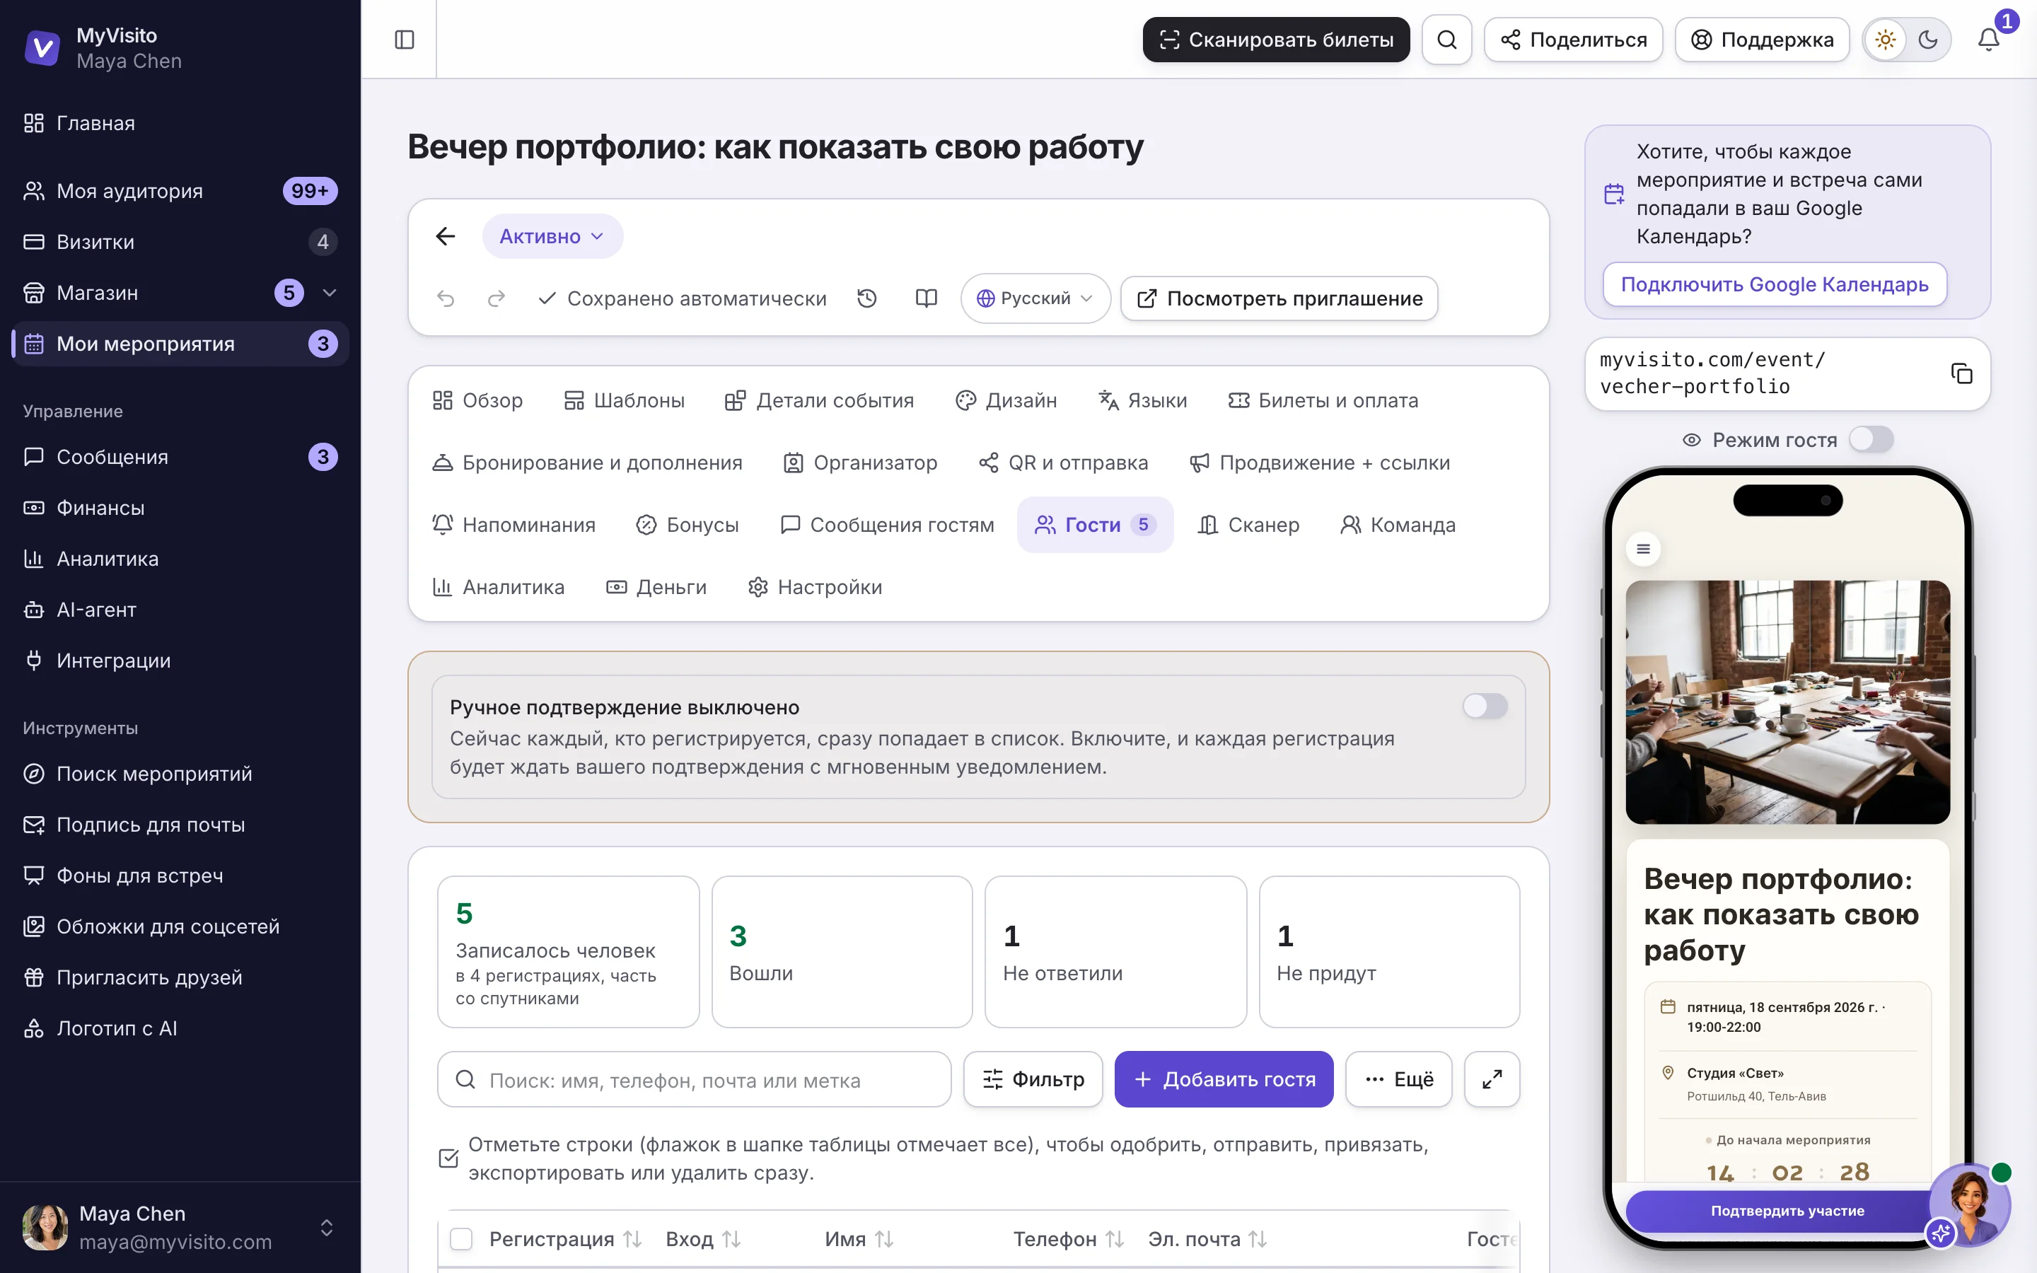Turn on manual confirmation toggle
The height and width of the screenshot is (1273, 2037).
1484,706
